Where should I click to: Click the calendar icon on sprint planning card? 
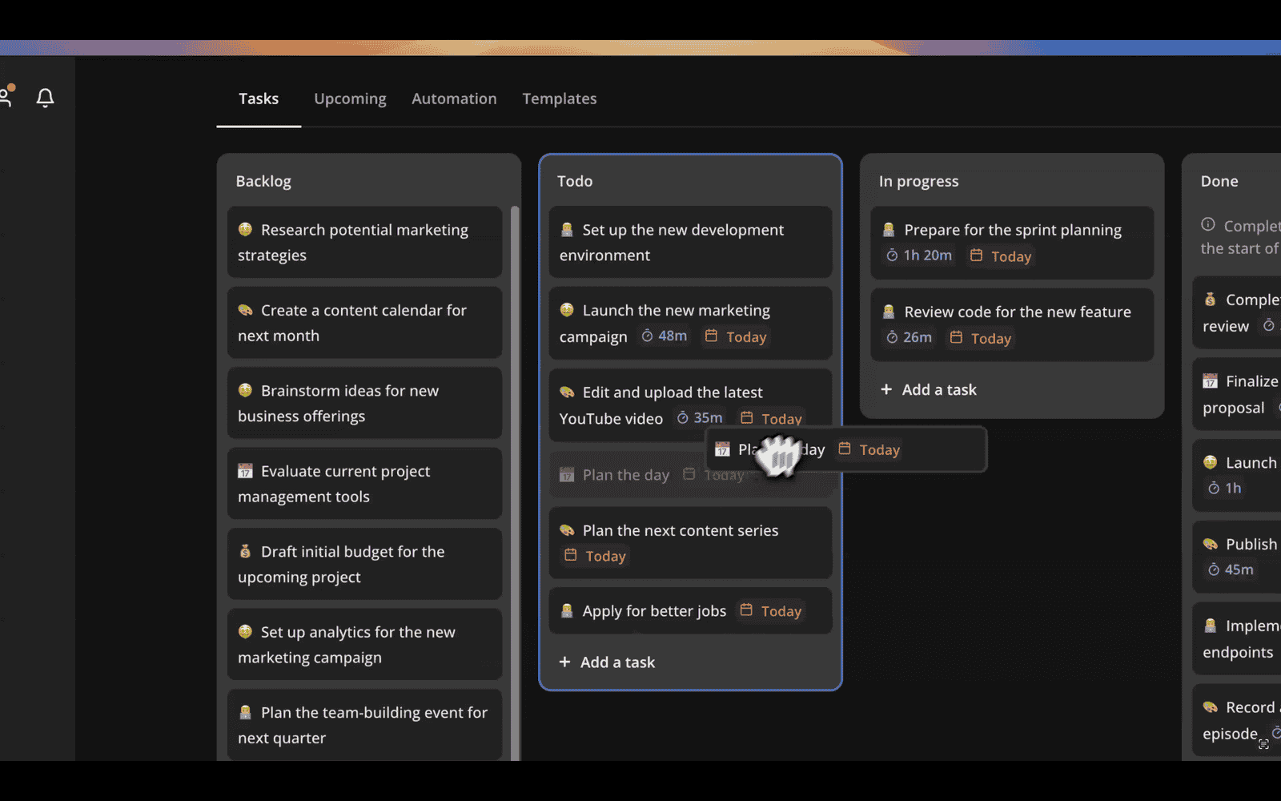[977, 256]
